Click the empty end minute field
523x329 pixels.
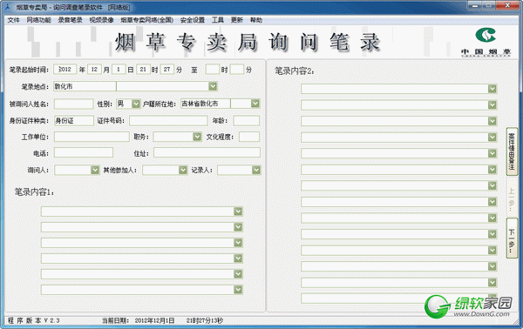[x=237, y=70]
